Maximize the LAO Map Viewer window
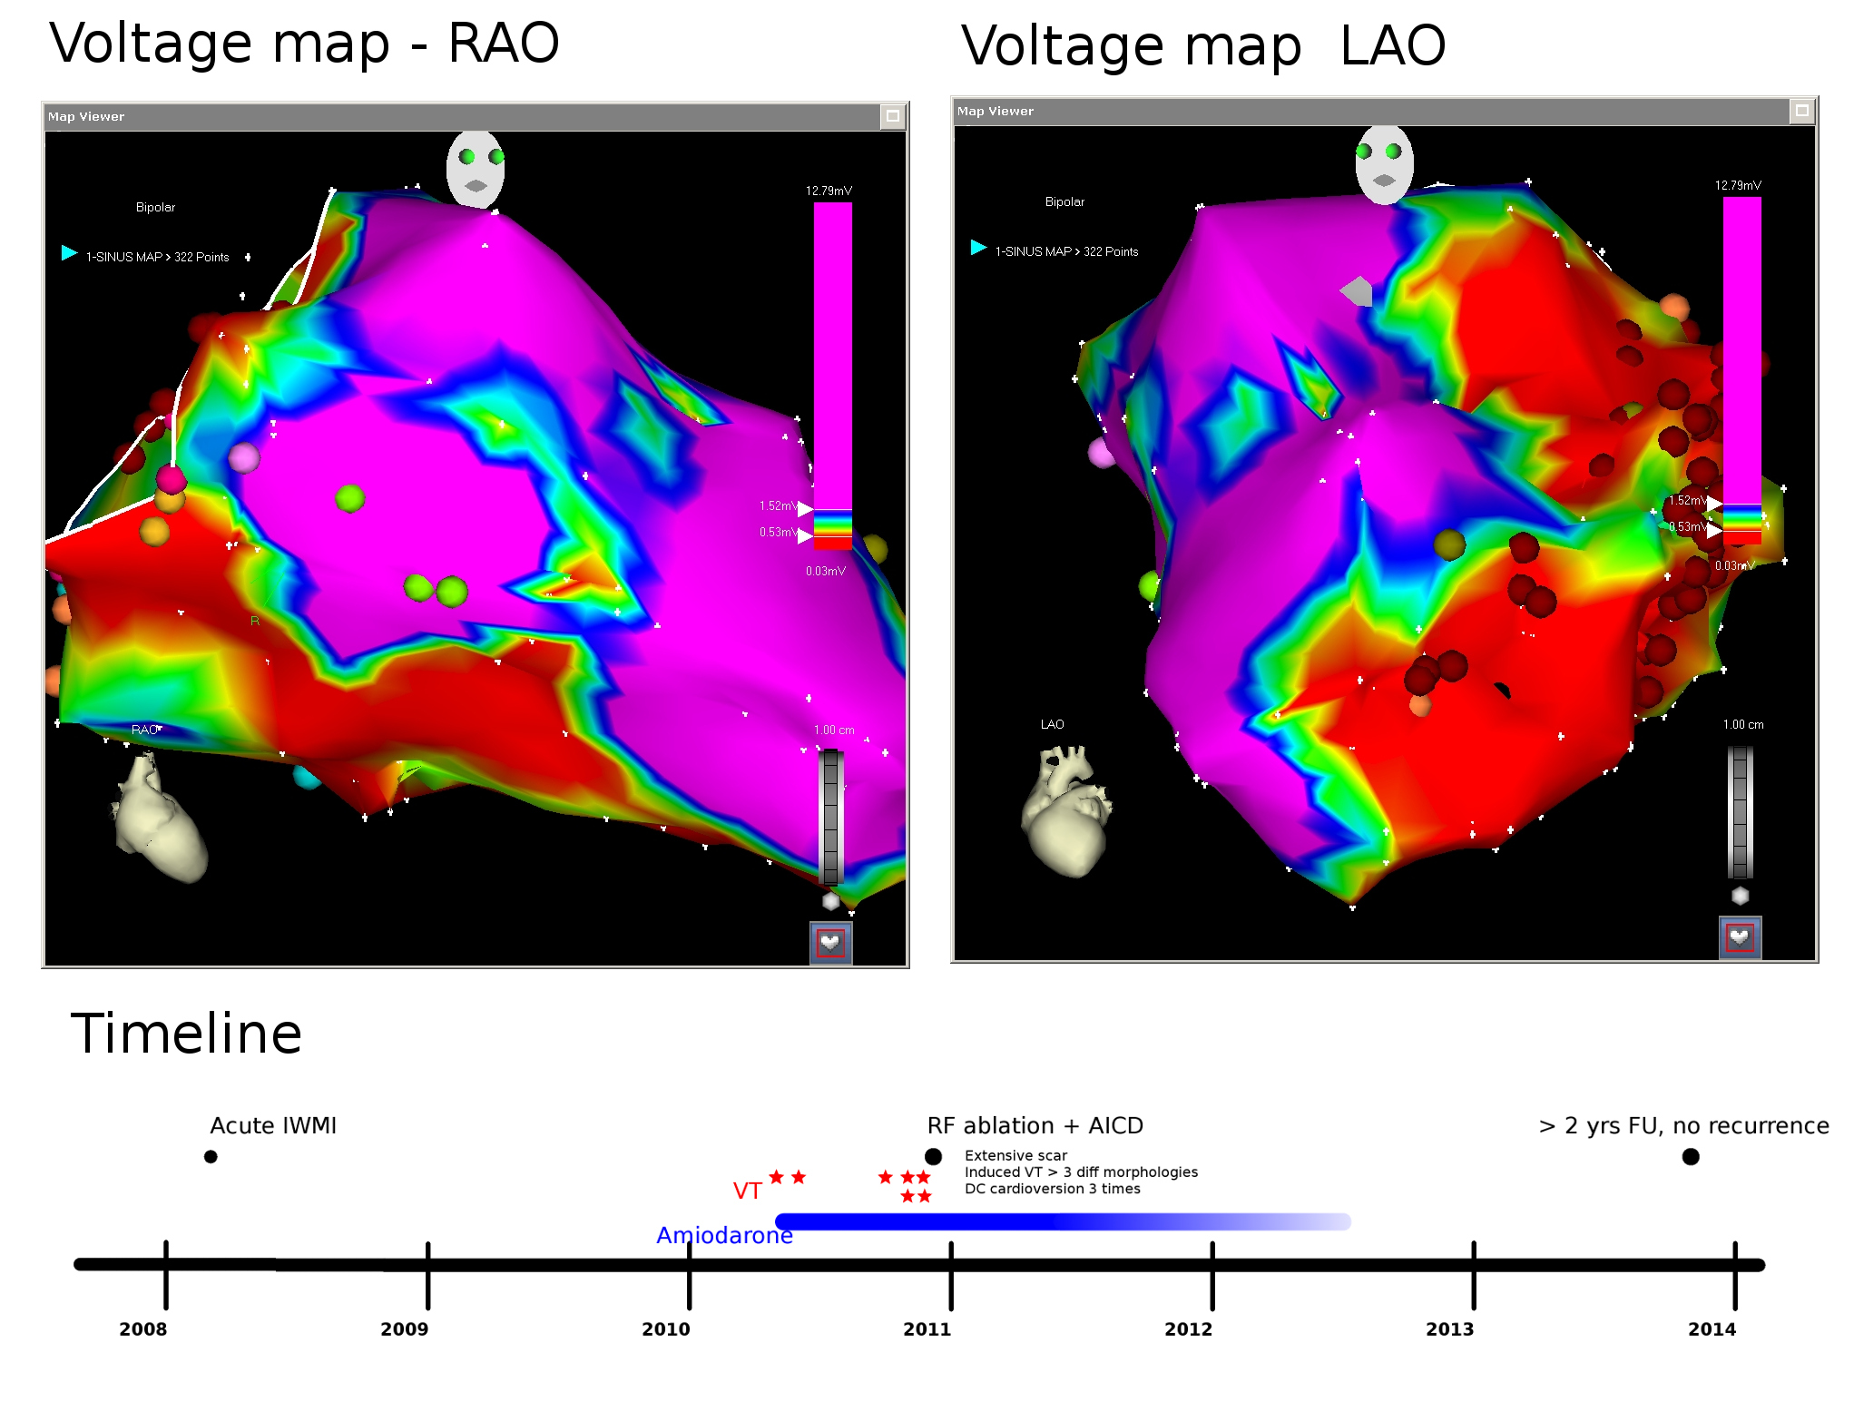This screenshot has width=1854, height=1402. click(x=1801, y=111)
